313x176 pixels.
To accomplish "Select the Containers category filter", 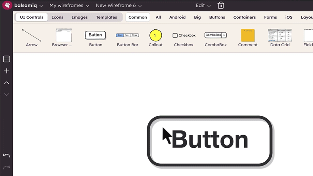I will (x=245, y=17).
